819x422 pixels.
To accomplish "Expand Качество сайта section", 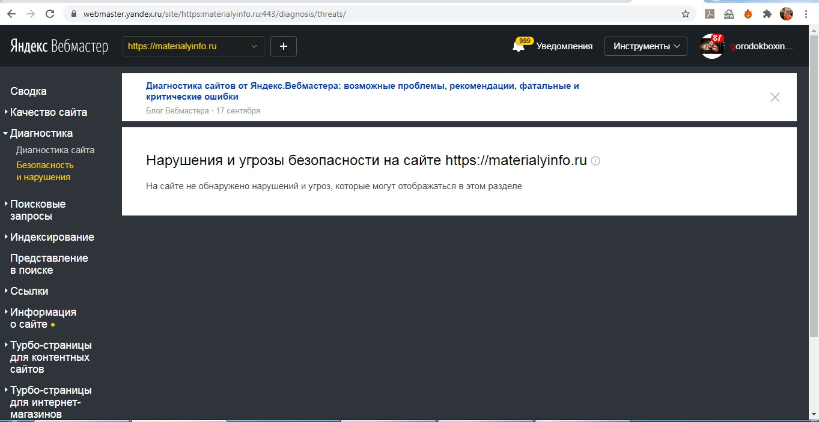I will tap(49, 112).
